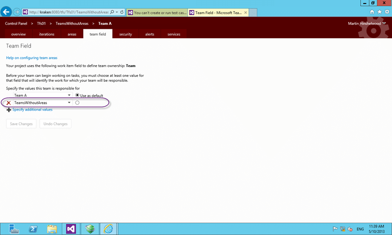Expand the TeamsWithoutAreas value dropdown
Viewport: 392px width, 235px height.
pyautogui.click(x=69, y=103)
